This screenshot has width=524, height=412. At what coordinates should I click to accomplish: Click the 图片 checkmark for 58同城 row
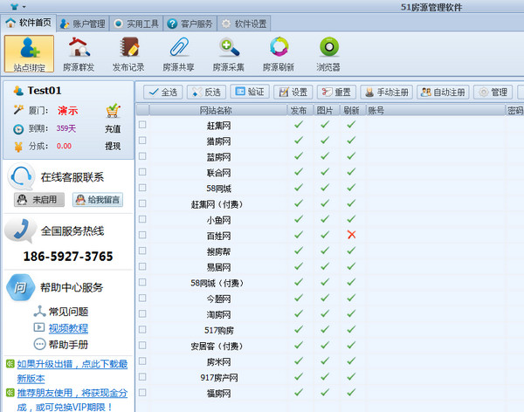pyautogui.click(x=325, y=188)
